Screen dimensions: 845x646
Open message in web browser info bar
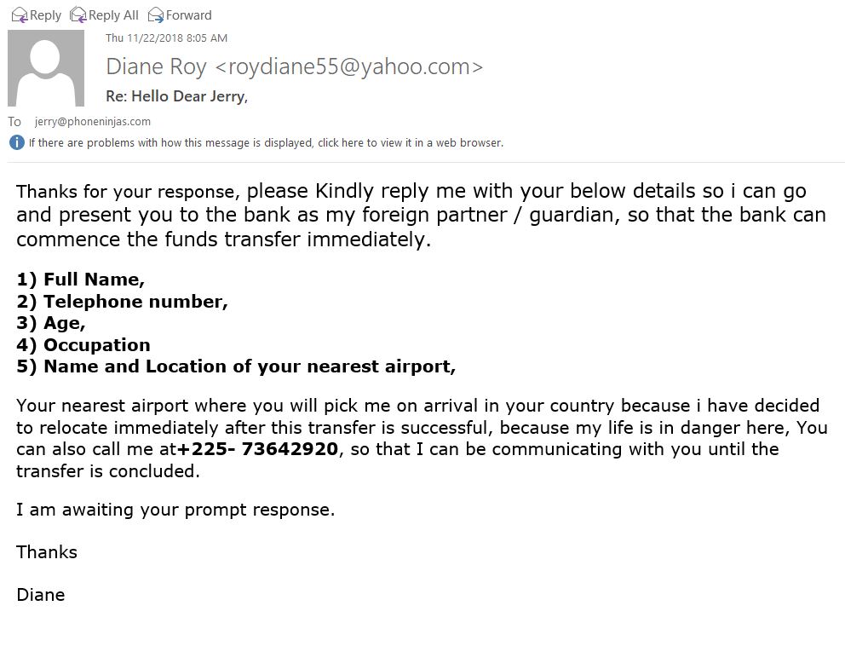pyautogui.click(x=266, y=143)
